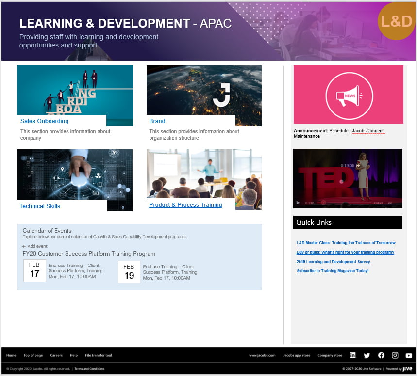Viewport: 417px width, 376px height.
Task: Click FY20 Customer Success Platform Training Program heading
Action: point(89,254)
